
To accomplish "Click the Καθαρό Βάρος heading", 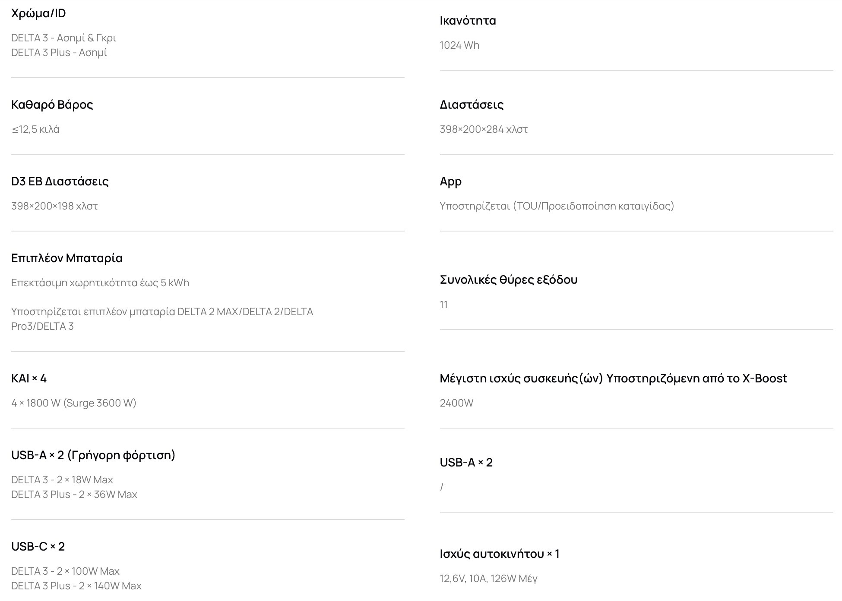I will point(52,105).
